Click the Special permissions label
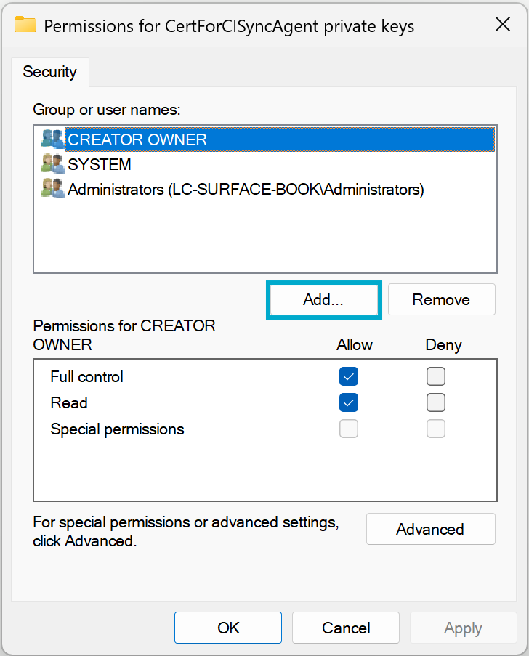 point(117,429)
